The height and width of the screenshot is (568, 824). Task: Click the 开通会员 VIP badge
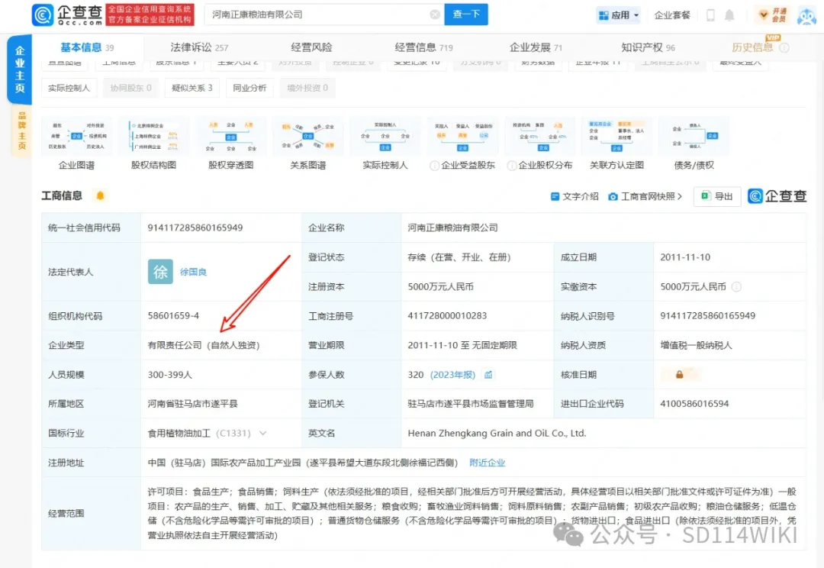[772, 15]
